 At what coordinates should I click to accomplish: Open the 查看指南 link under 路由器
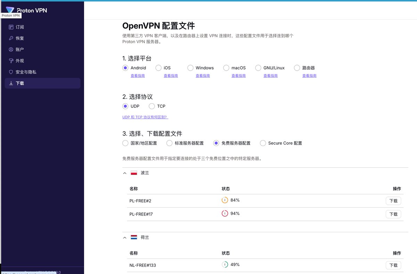309,76
